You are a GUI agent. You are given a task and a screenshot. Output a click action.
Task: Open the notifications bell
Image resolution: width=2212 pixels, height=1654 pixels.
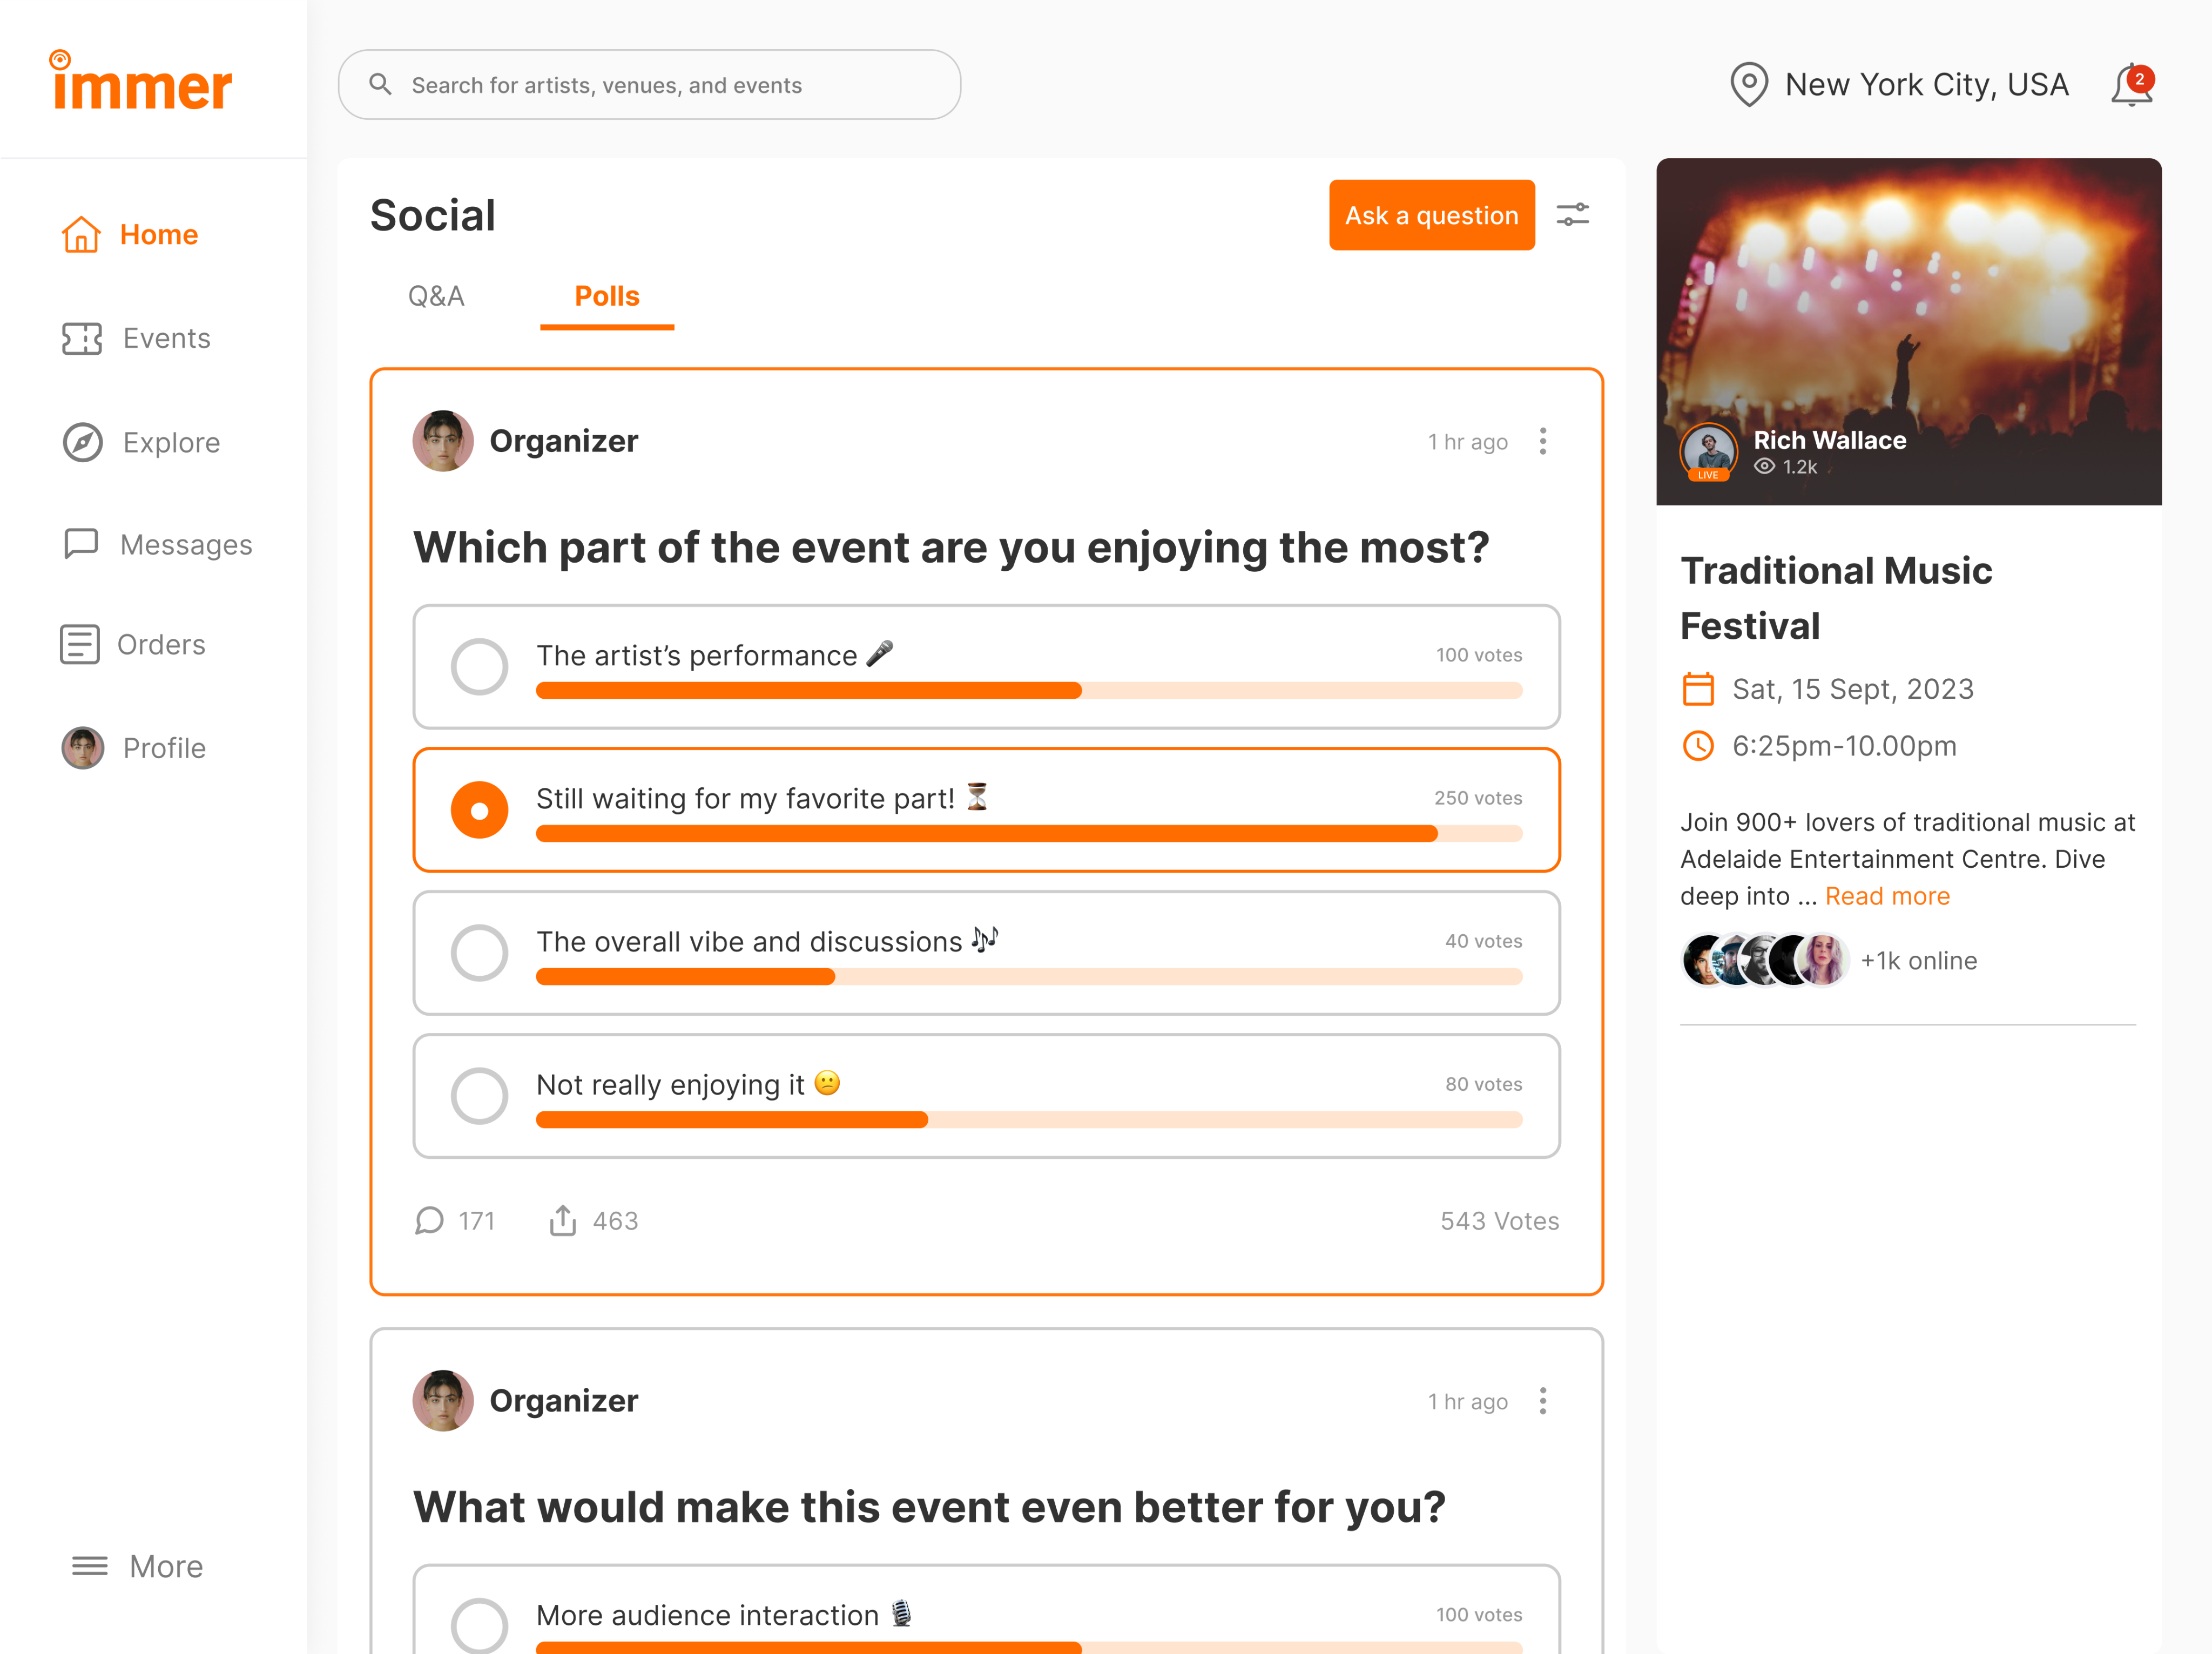coord(2131,86)
